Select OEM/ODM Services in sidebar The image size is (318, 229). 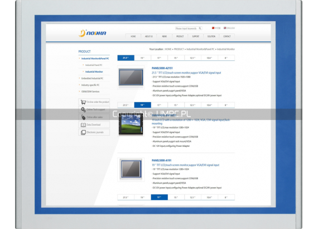[90, 92]
